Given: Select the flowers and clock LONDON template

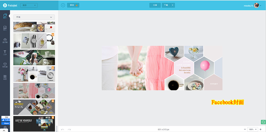Looking at the screenshot, I should (x=34, y=74).
